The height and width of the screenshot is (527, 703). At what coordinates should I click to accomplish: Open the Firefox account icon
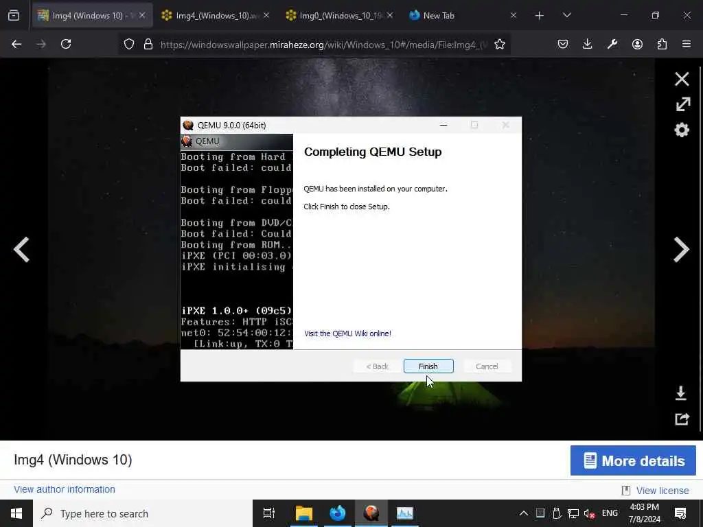[x=637, y=44]
